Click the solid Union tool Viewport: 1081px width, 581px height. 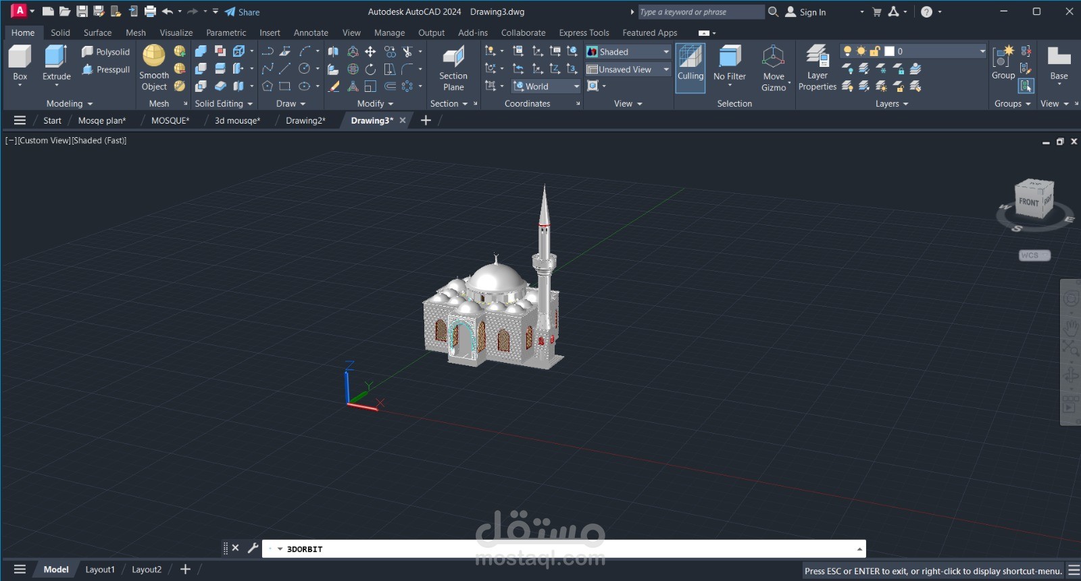click(x=201, y=51)
